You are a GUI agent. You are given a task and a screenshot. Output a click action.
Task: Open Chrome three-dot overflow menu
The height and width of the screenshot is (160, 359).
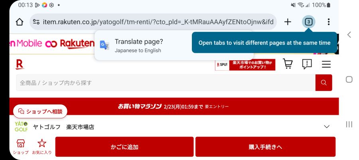(329, 22)
